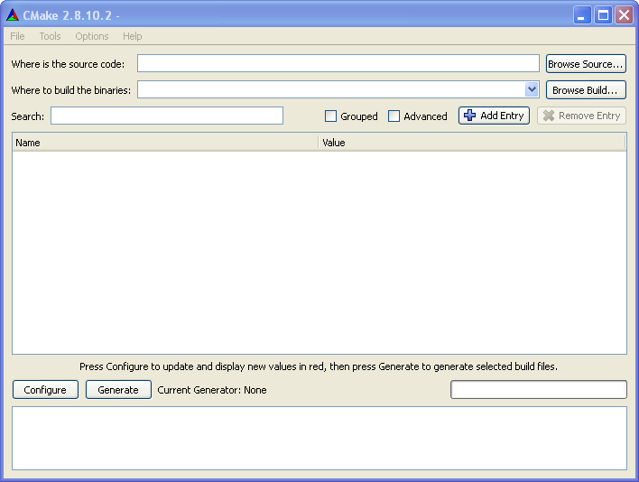Click the Generate button

pyautogui.click(x=118, y=390)
